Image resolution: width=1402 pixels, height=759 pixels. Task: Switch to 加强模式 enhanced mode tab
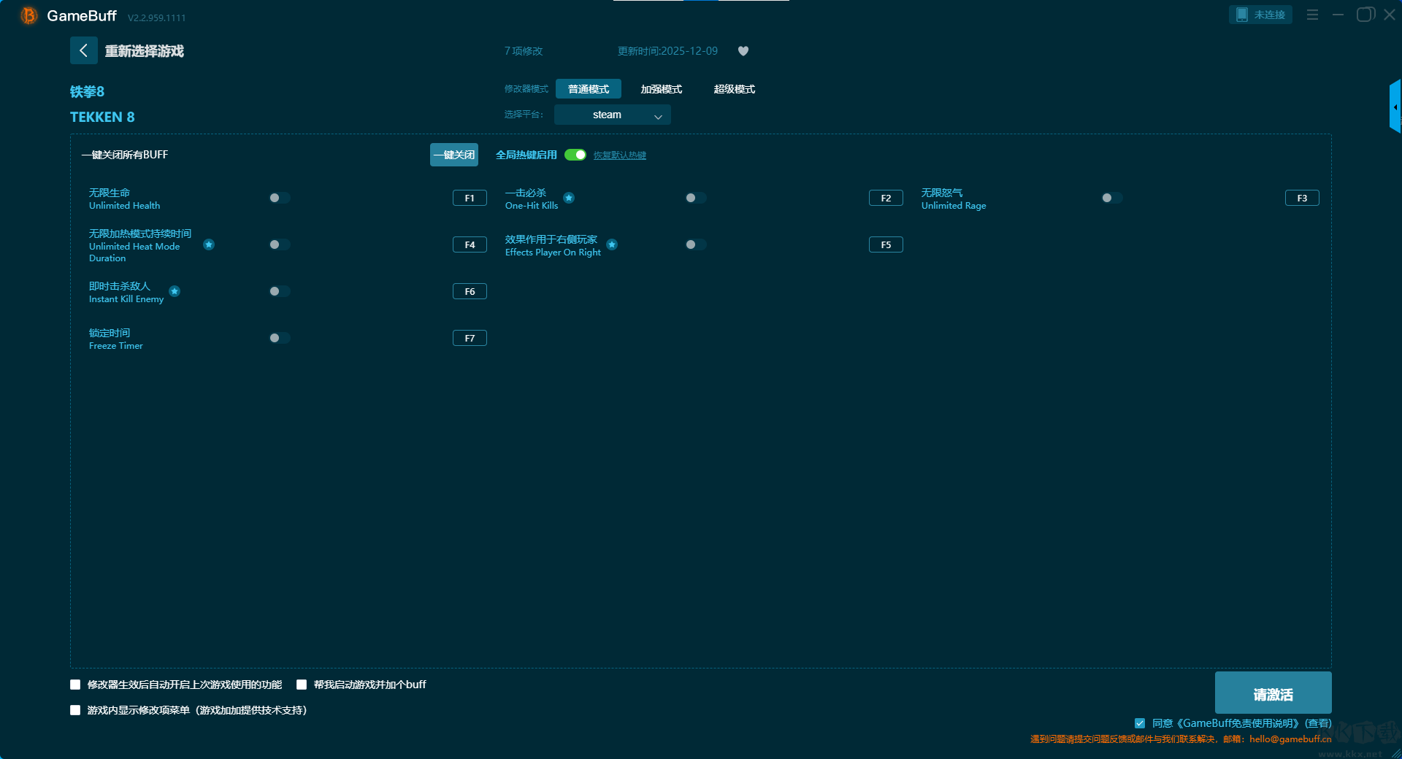pos(661,89)
